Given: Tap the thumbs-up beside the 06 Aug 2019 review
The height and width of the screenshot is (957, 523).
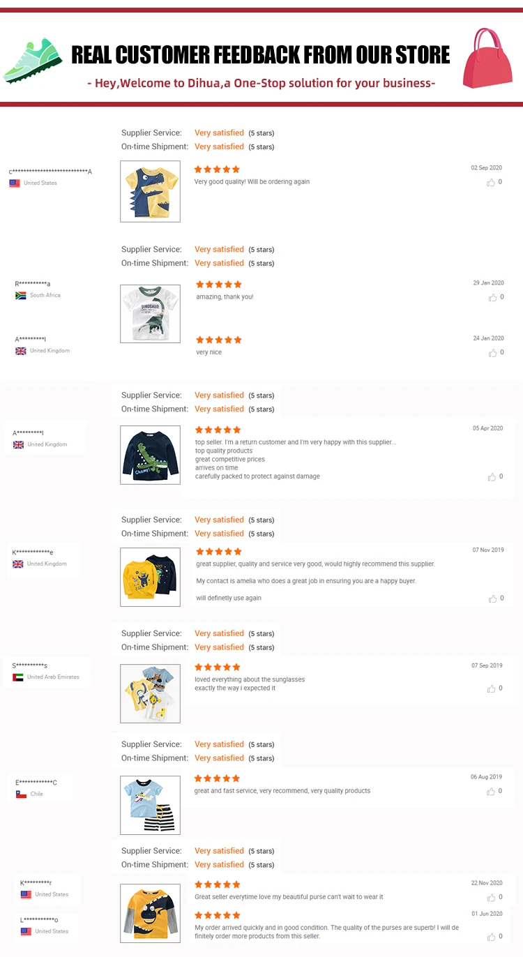Looking at the screenshot, I should pyautogui.click(x=492, y=792).
